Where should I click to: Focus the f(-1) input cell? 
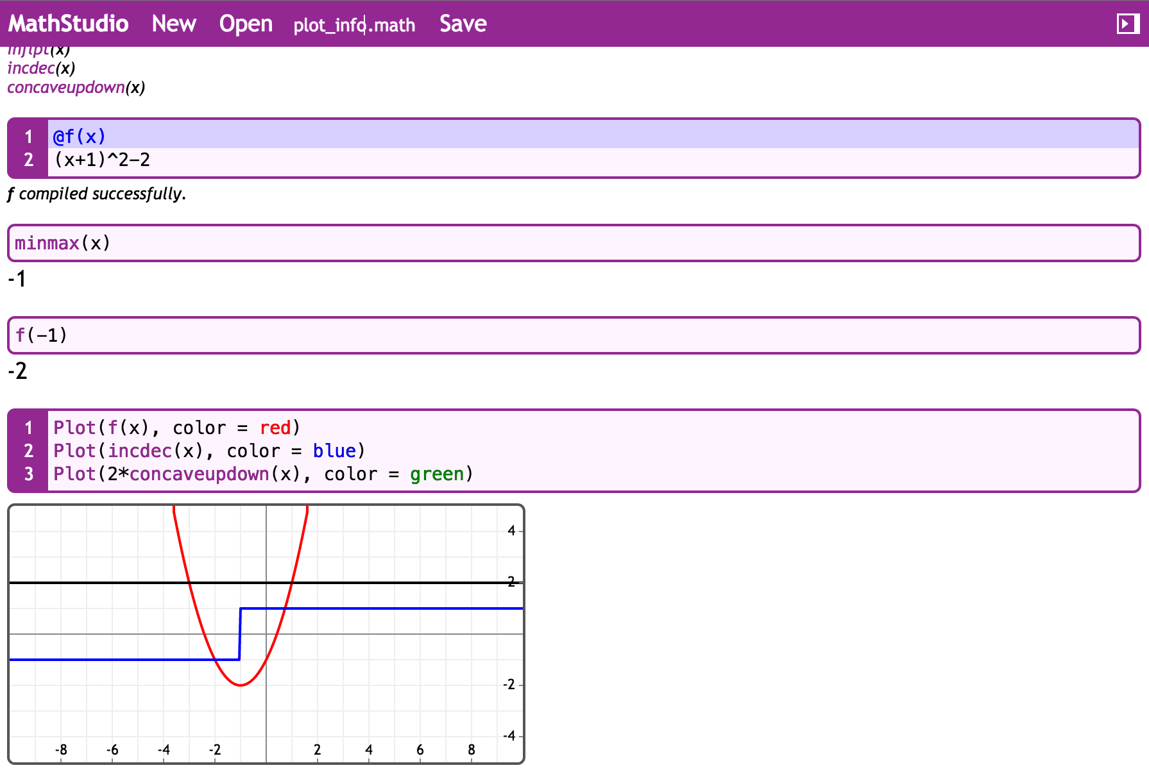click(574, 335)
